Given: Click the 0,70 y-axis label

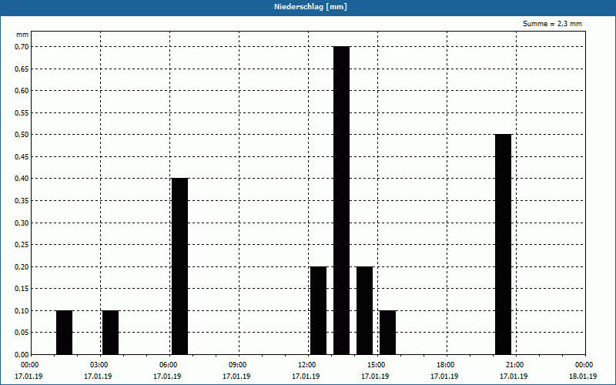Looking at the screenshot, I should point(22,47).
